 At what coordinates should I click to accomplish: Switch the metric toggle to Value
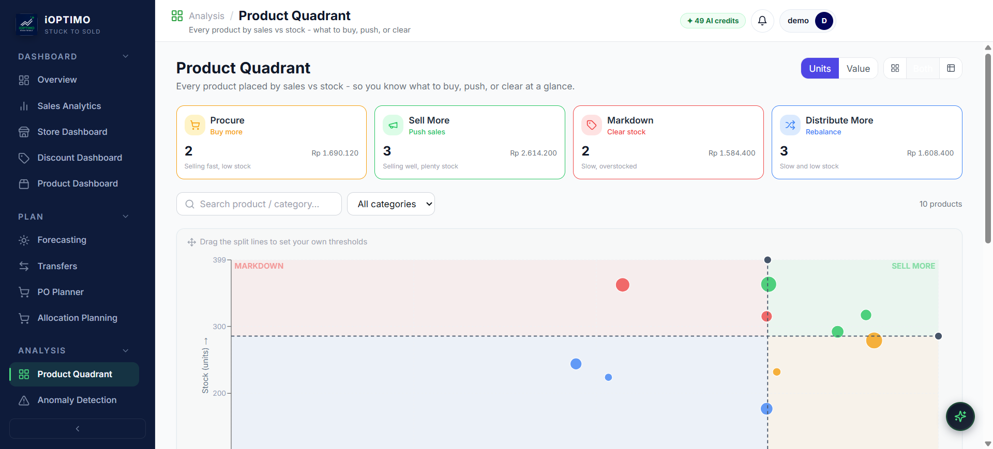858,68
